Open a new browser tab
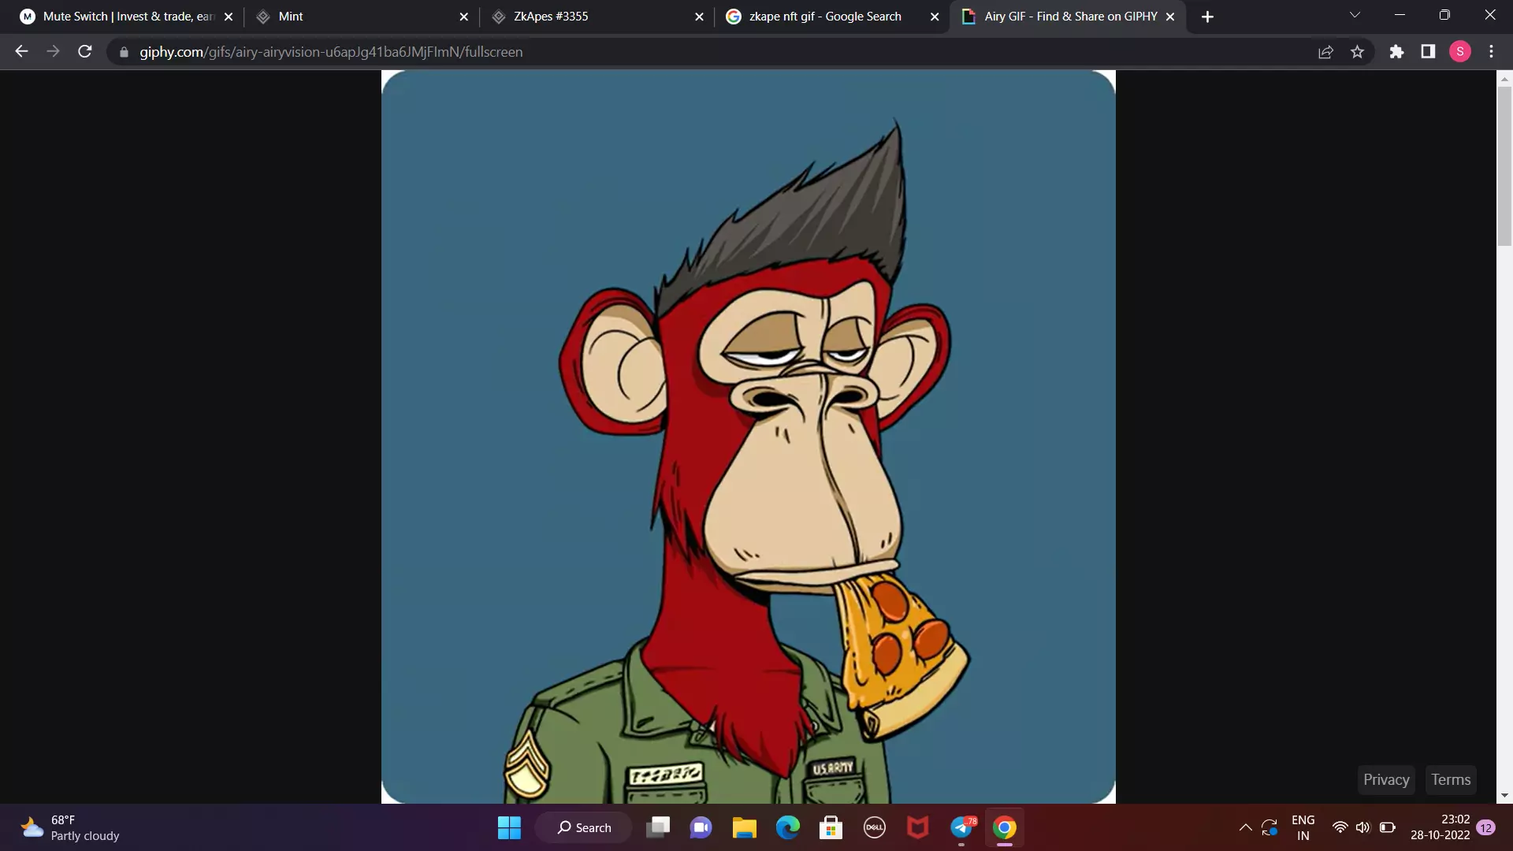This screenshot has height=851, width=1513. point(1207,17)
